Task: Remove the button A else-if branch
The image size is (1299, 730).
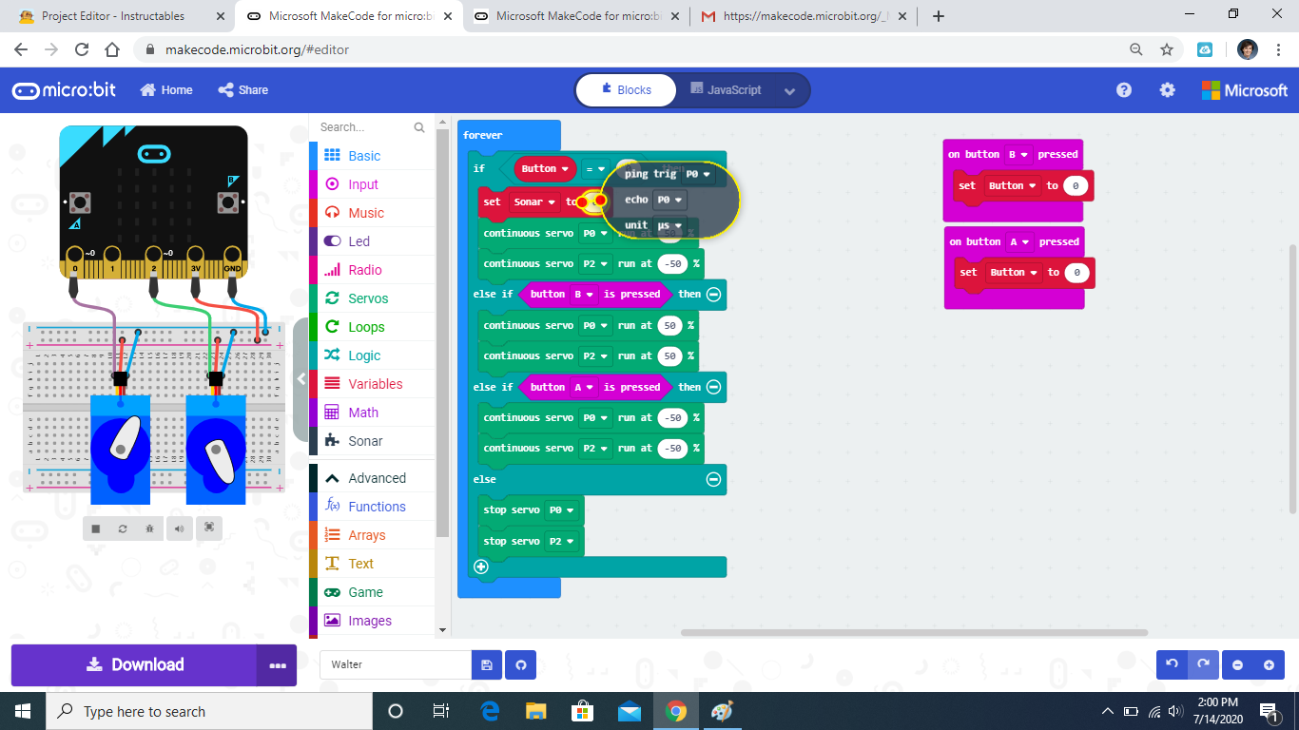Action: point(713,387)
